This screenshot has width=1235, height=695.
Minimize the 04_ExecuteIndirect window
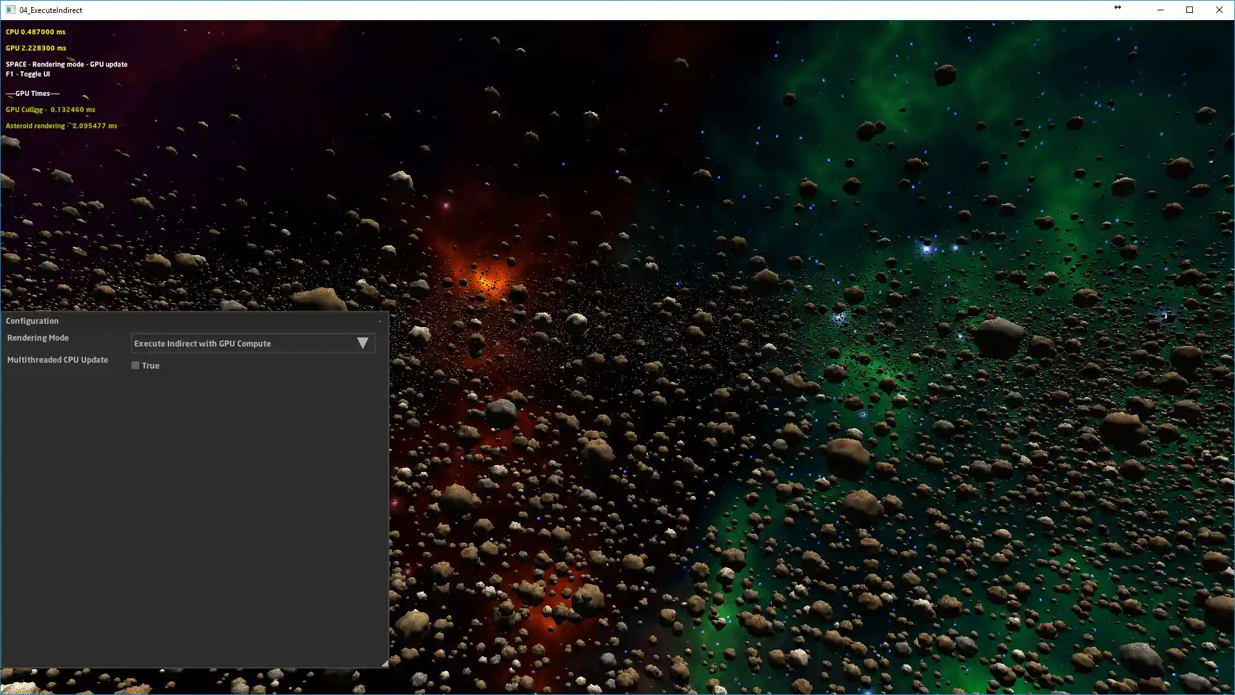pyautogui.click(x=1160, y=10)
